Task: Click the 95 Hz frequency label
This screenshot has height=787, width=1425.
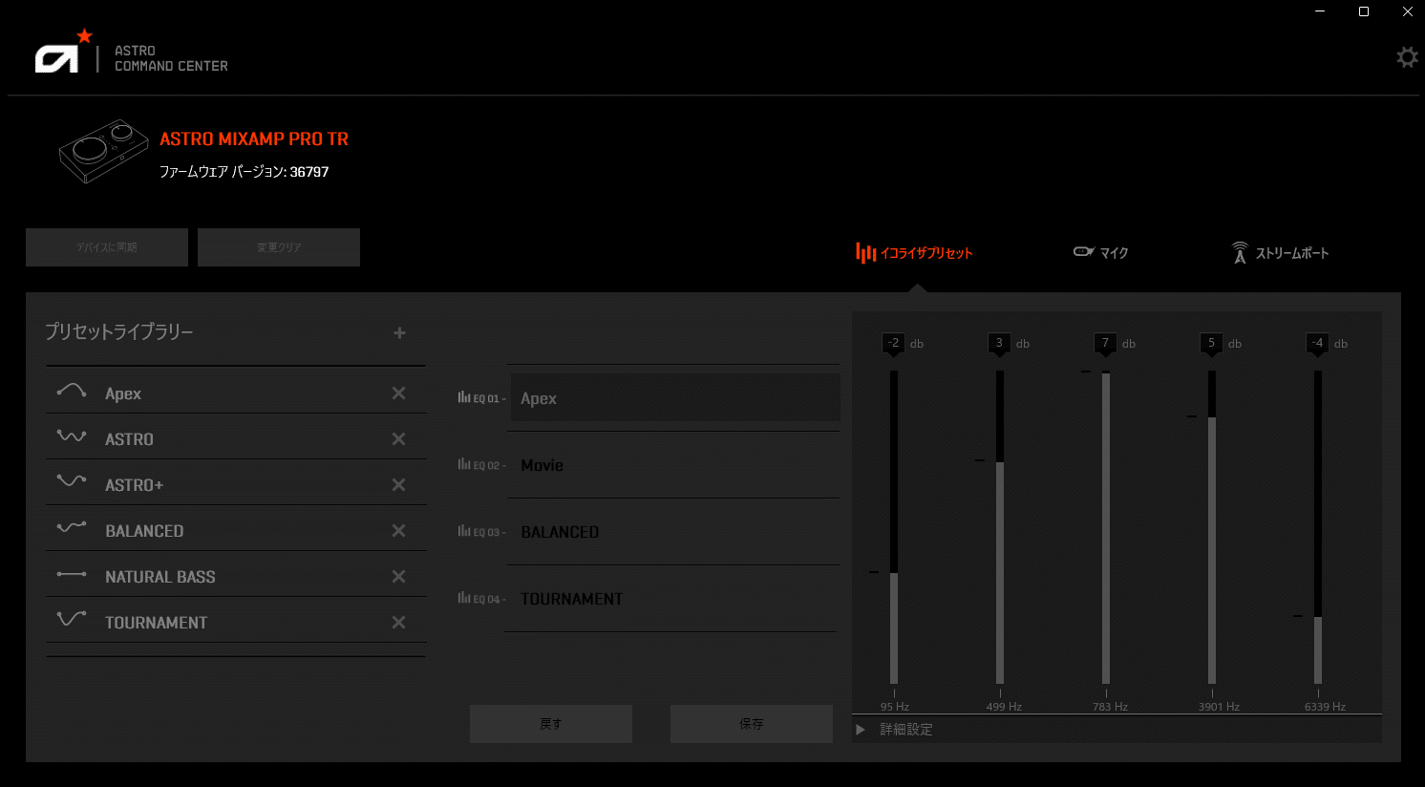Action: click(x=895, y=707)
